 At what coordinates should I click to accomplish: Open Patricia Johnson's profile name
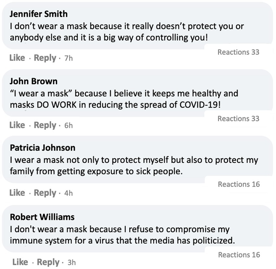click(x=42, y=148)
